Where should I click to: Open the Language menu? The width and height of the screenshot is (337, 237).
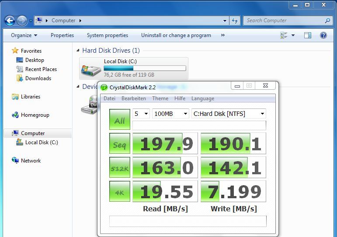tap(203, 98)
